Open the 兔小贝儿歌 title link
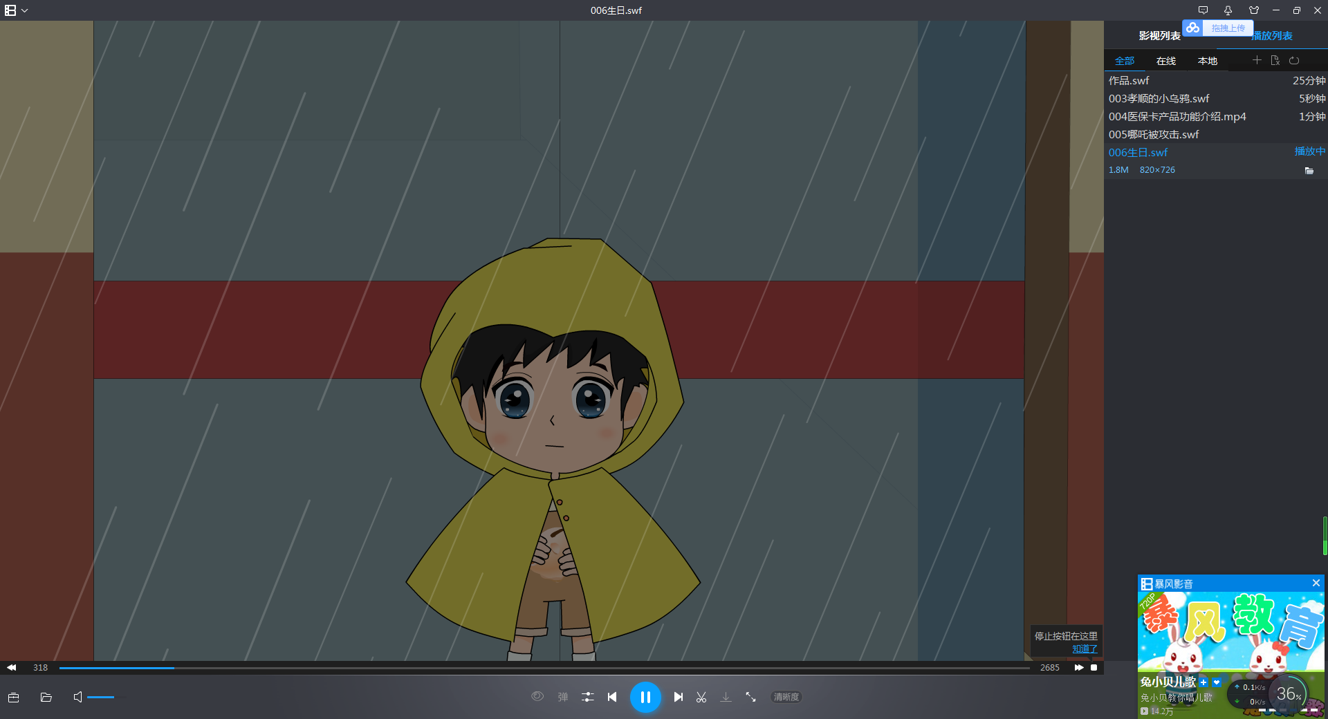 tap(1168, 682)
